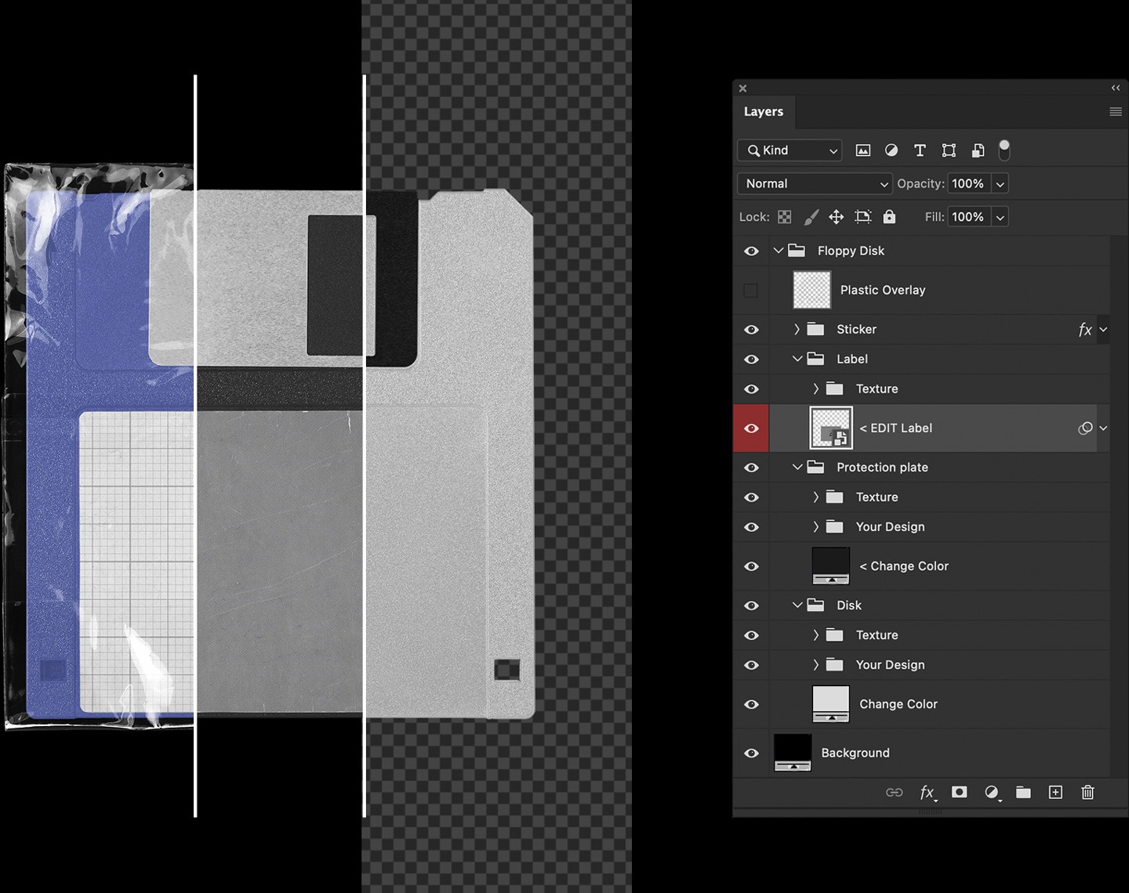
Task: Click the filter for pixel layers icon
Action: coord(862,150)
